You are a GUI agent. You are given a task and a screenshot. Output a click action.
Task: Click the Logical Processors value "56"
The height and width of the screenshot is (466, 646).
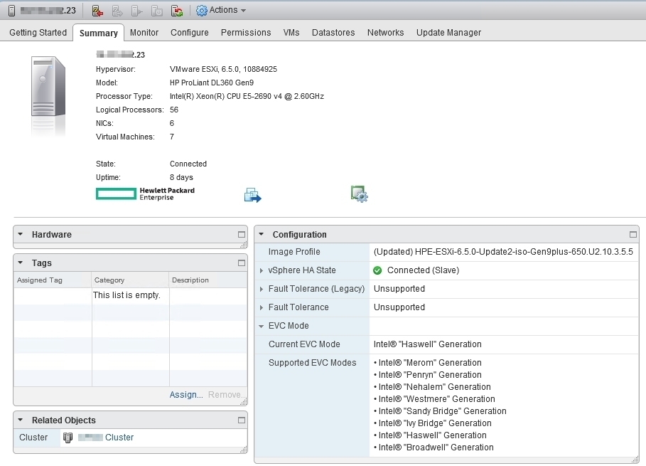coord(174,110)
